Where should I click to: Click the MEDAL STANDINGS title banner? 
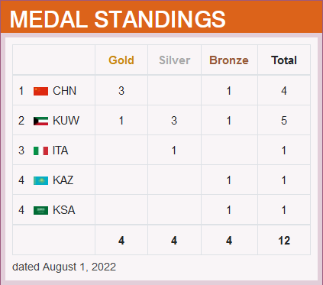pos(161,17)
